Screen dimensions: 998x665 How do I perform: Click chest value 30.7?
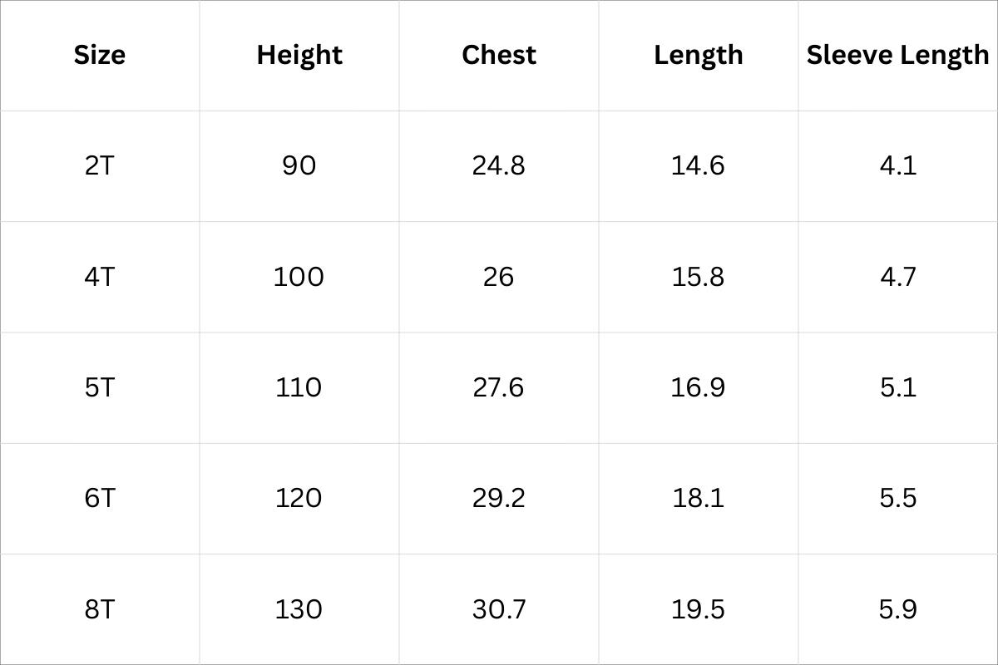[x=499, y=609]
